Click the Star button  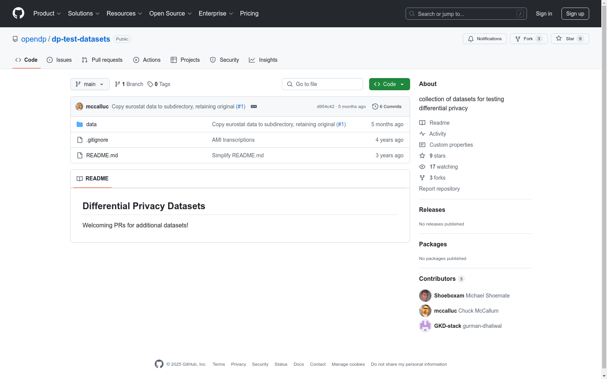570,39
